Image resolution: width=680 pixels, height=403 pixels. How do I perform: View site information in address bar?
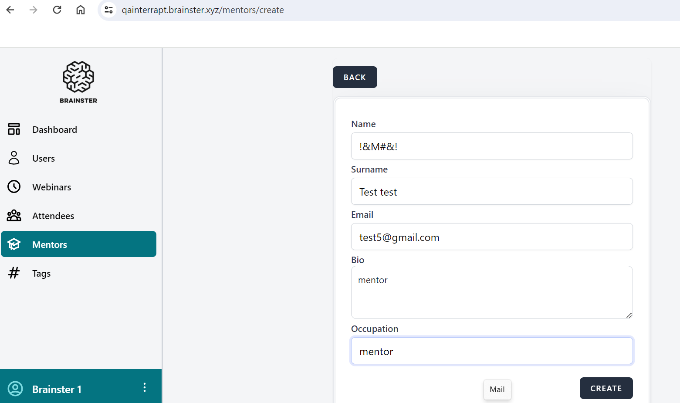click(x=109, y=10)
